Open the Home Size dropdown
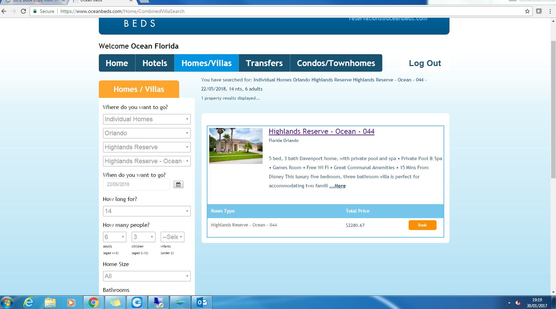 tap(147, 276)
